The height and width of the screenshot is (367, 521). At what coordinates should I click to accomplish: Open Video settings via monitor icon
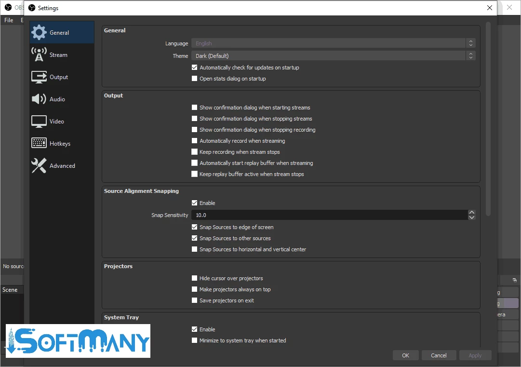[x=39, y=122]
